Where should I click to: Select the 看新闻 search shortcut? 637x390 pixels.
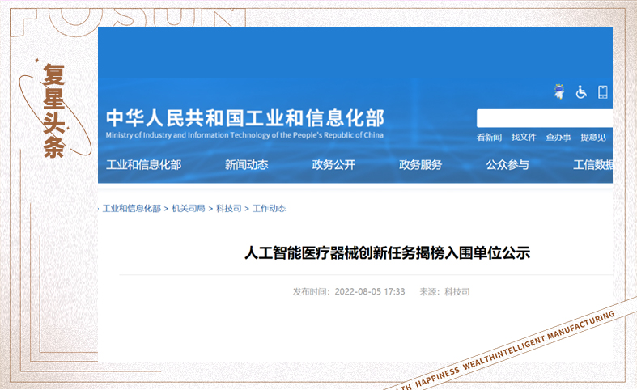[x=489, y=138]
